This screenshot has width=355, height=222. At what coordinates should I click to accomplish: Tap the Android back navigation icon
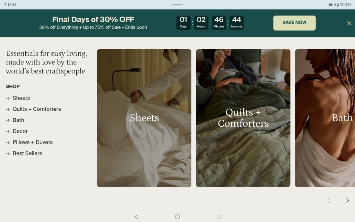point(136,217)
